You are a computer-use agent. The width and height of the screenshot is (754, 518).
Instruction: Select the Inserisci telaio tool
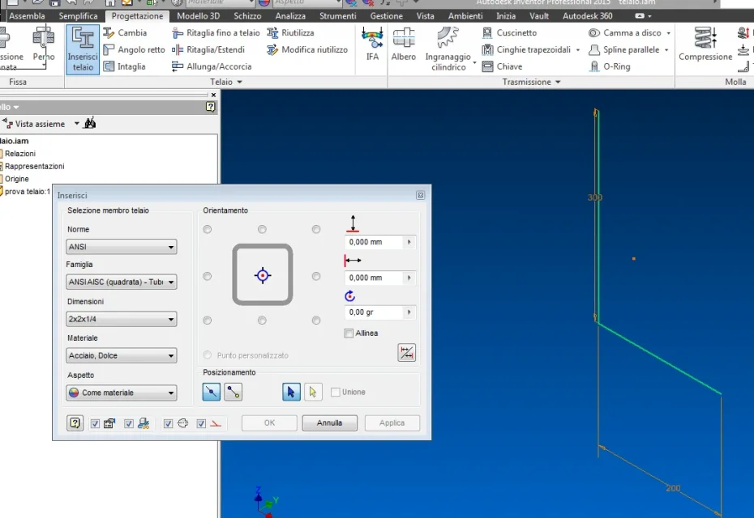[x=83, y=49]
